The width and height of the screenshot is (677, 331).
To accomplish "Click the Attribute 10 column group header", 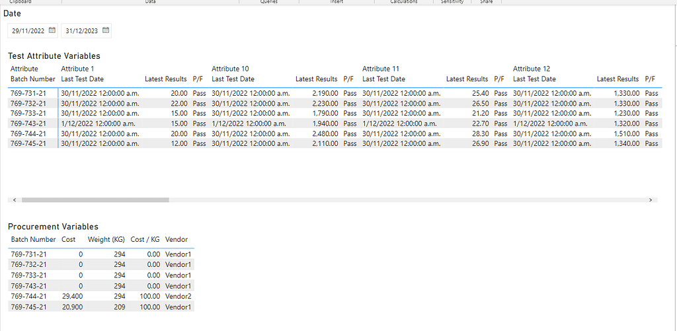I will [x=230, y=69].
